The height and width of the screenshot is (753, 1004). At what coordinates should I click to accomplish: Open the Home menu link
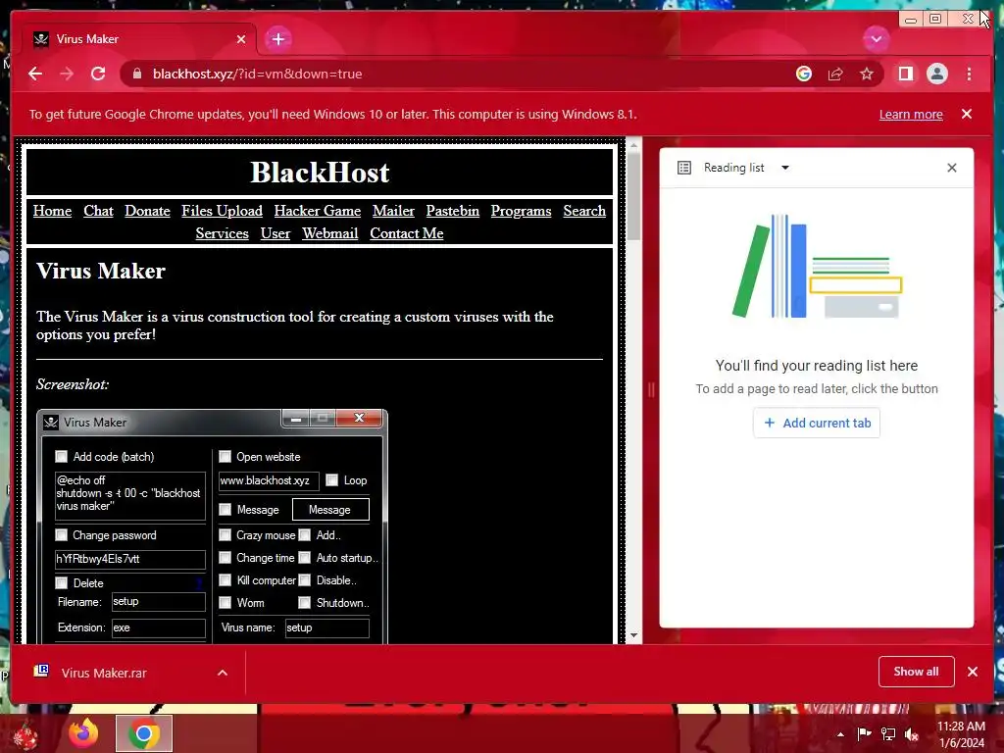click(x=53, y=211)
